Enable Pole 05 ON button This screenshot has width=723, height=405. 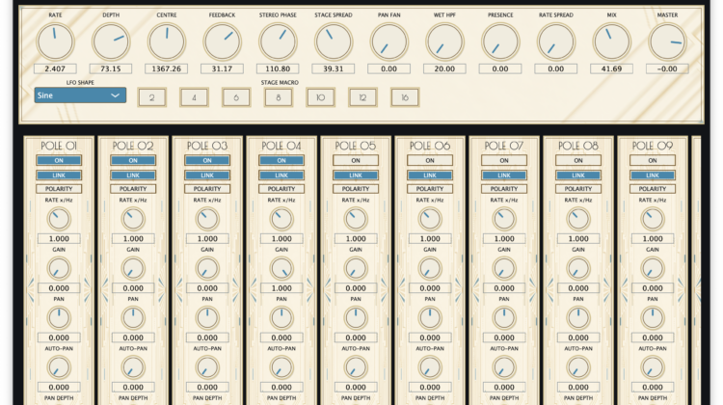(356, 160)
